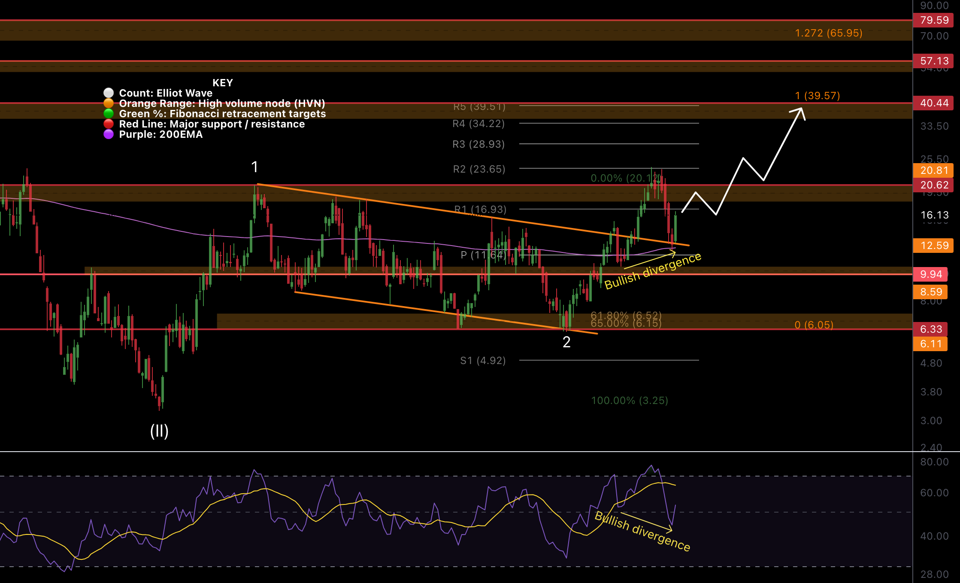This screenshot has width=960, height=583.
Task: Click the orange High volume node legend dot
Action: 108,103
